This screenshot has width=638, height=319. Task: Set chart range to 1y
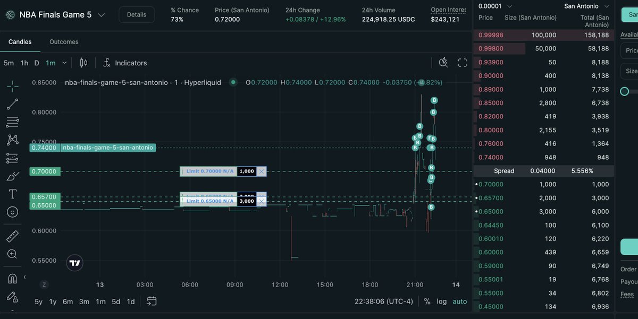[x=53, y=301]
